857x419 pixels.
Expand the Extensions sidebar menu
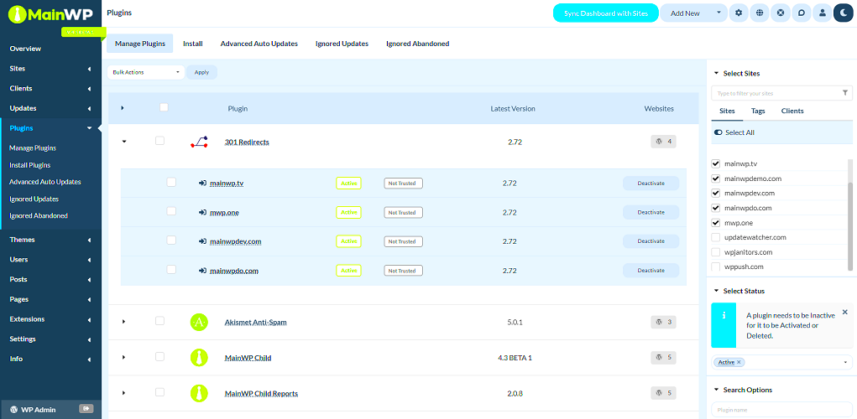pos(51,319)
